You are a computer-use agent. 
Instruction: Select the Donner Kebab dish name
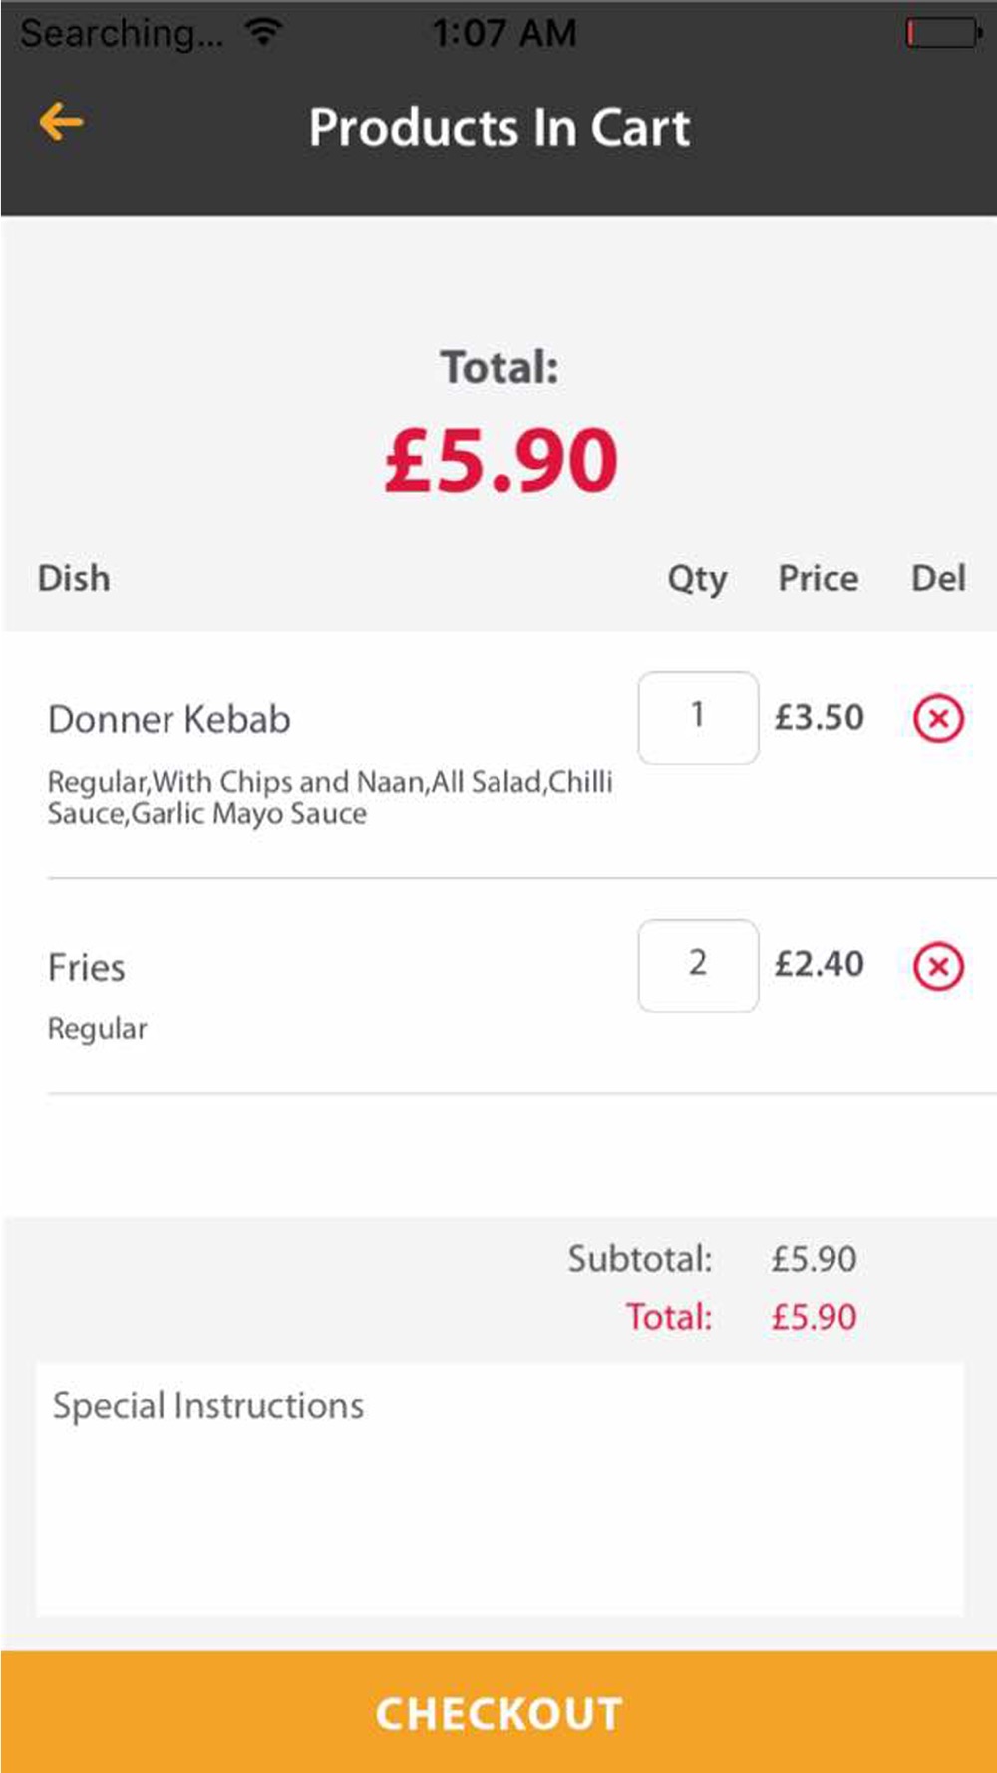click(x=169, y=719)
